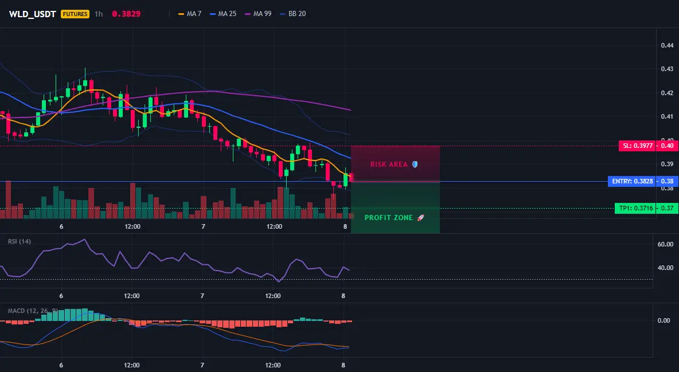Toggle the MA 7 indicator legend label

coord(194,14)
